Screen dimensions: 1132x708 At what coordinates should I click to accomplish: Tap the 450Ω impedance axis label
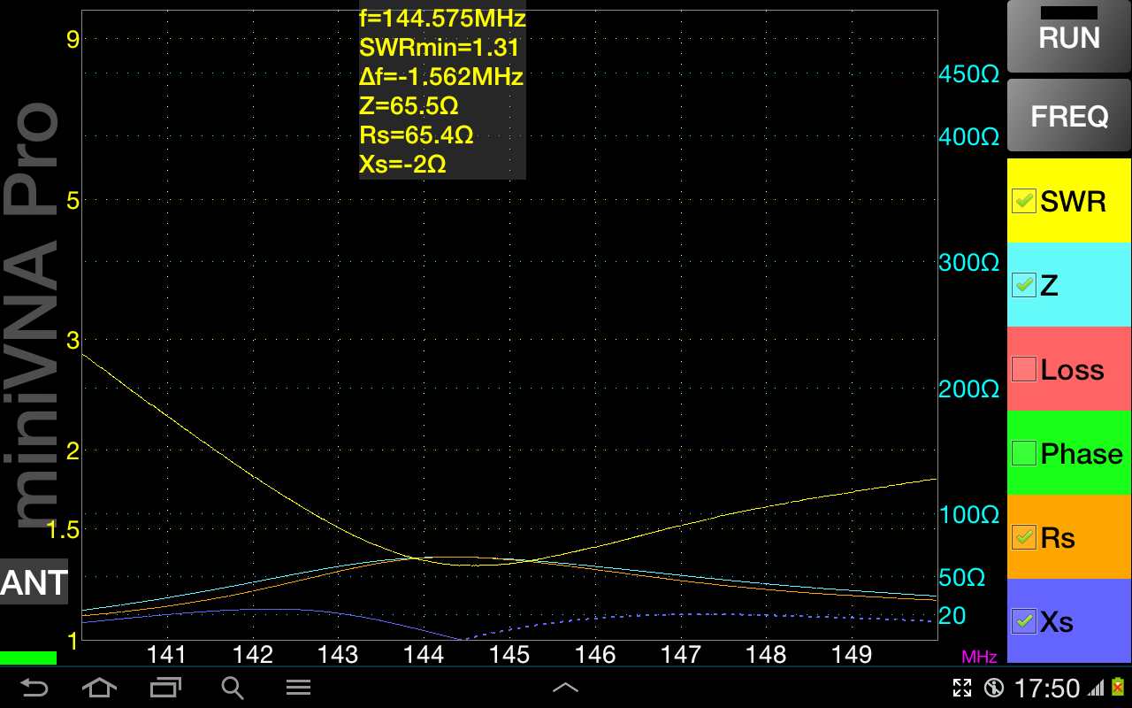(x=968, y=74)
